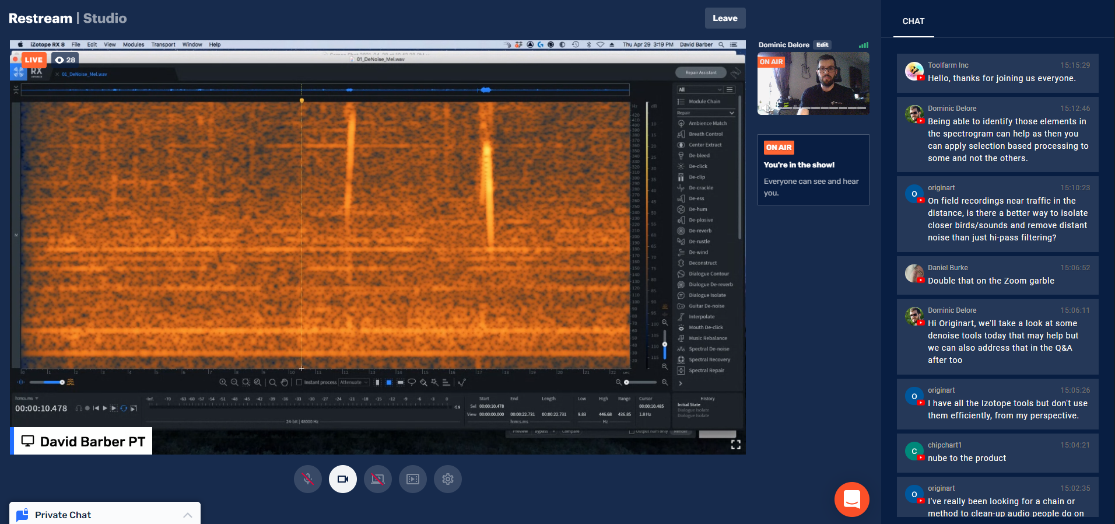Open the Attenuate mode dropdown
Viewport: 1115px width, 524px height.
(x=354, y=383)
